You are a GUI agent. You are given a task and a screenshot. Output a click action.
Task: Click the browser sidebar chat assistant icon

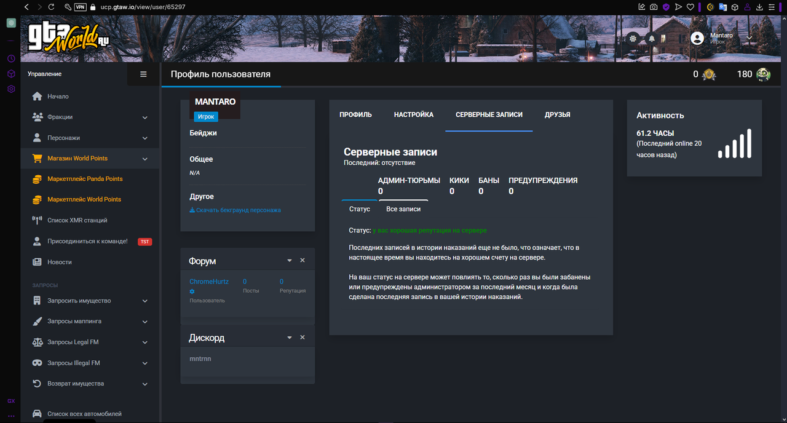click(11, 23)
